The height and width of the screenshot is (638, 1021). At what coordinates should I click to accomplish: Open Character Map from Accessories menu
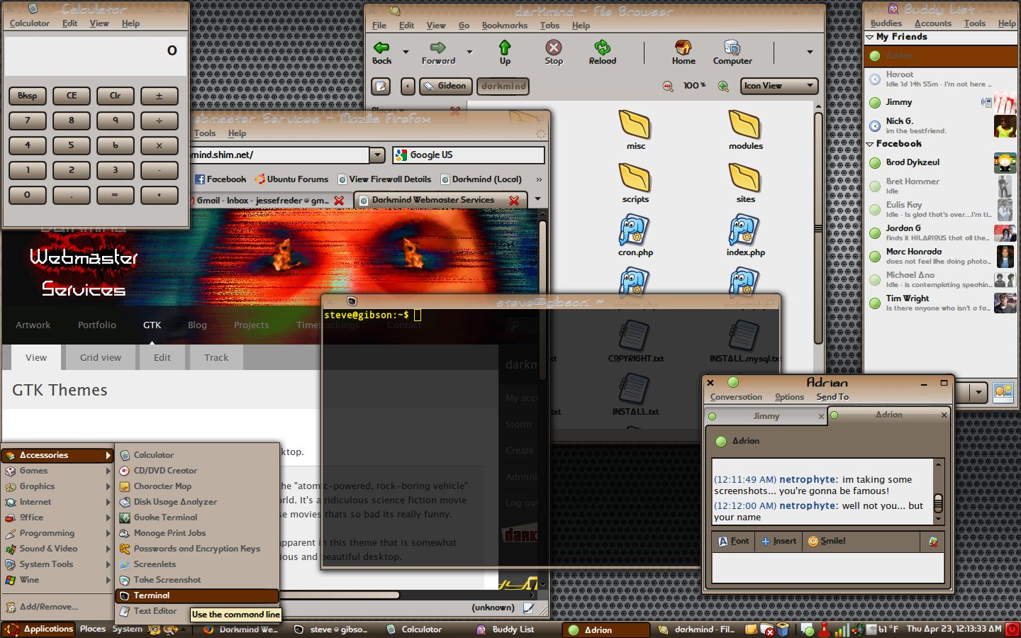[x=196, y=486]
